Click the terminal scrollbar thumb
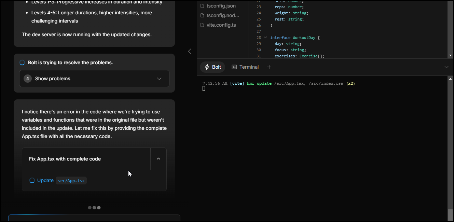This screenshot has width=454, height=222. [x=450, y=215]
